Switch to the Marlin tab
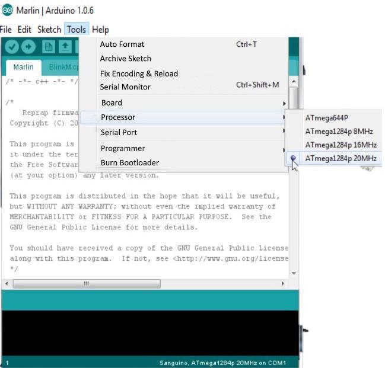The height and width of the screenshot is (368, 385). coord(24,68)
